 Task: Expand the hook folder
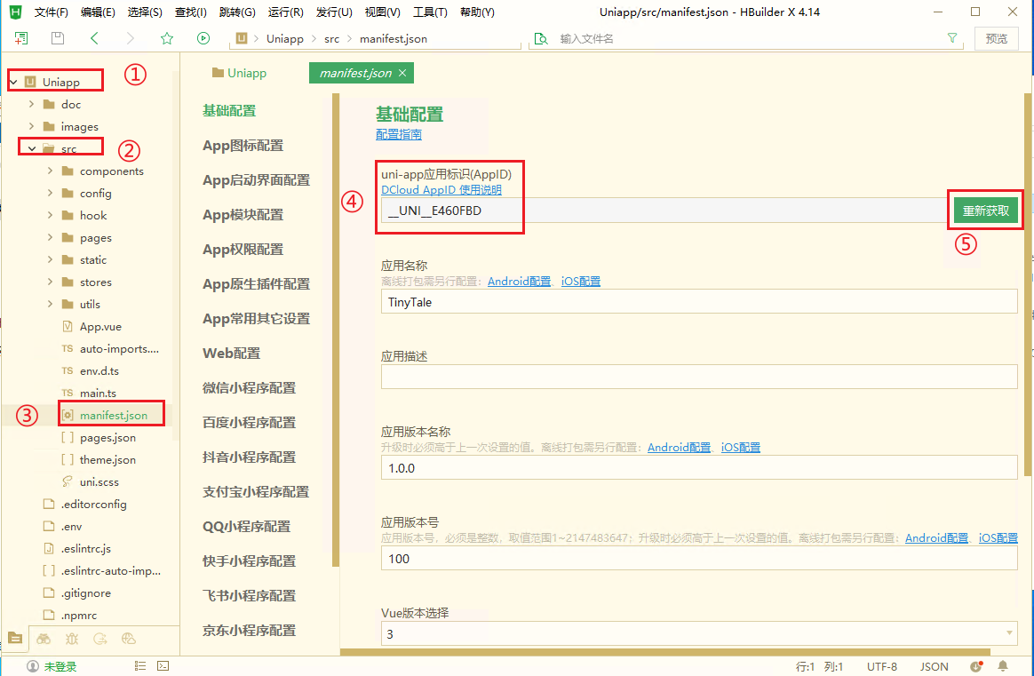coord(50,215)
